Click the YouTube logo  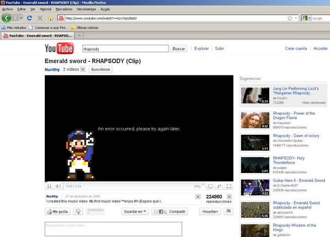59,49
